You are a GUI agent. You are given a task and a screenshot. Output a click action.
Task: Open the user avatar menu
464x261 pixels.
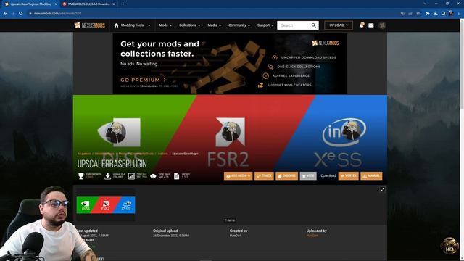click(382, 25)
